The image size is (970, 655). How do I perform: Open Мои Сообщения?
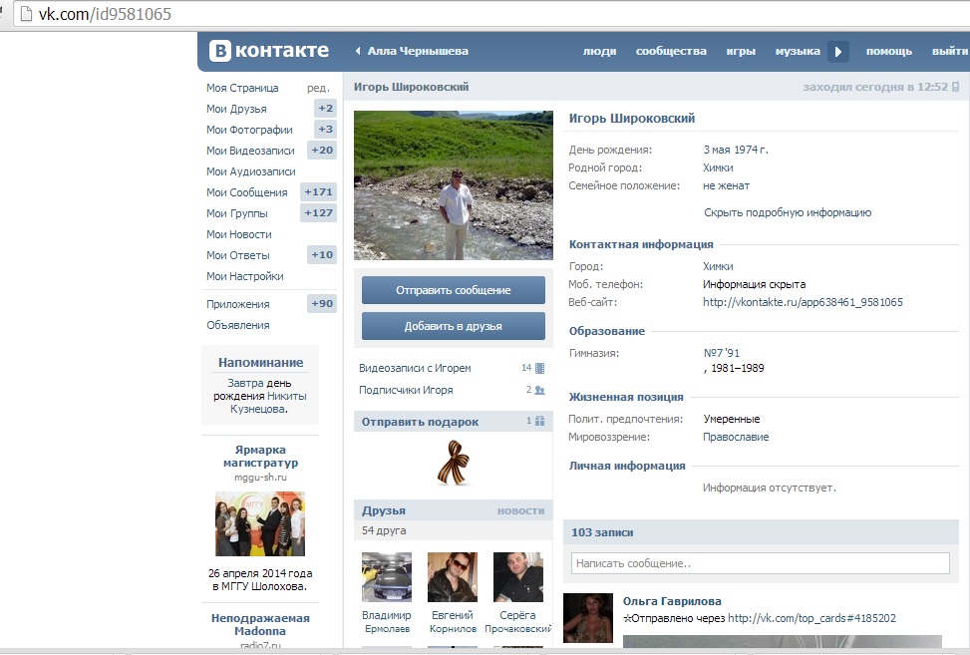(x=247, y=193)
